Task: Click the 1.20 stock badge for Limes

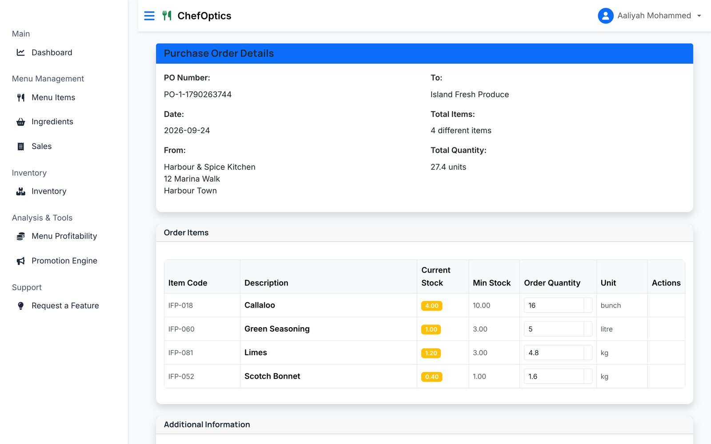Action: click(x=431, y=353)
